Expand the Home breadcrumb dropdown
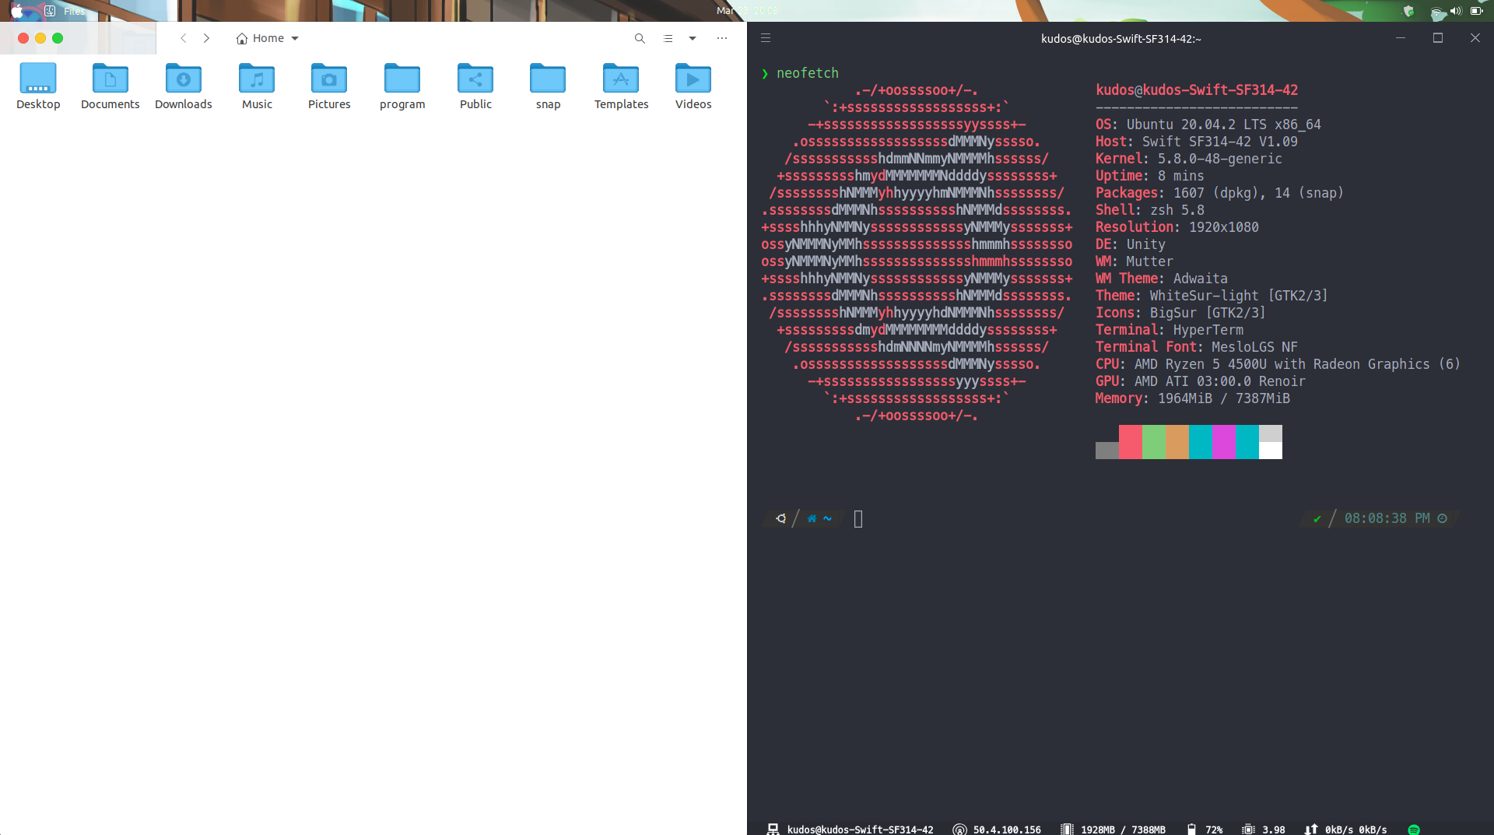 pyautogui.click(x=294, y=37)
